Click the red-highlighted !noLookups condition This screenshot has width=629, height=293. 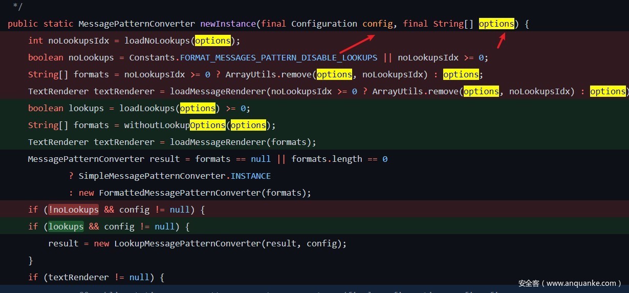click(73, 210)
